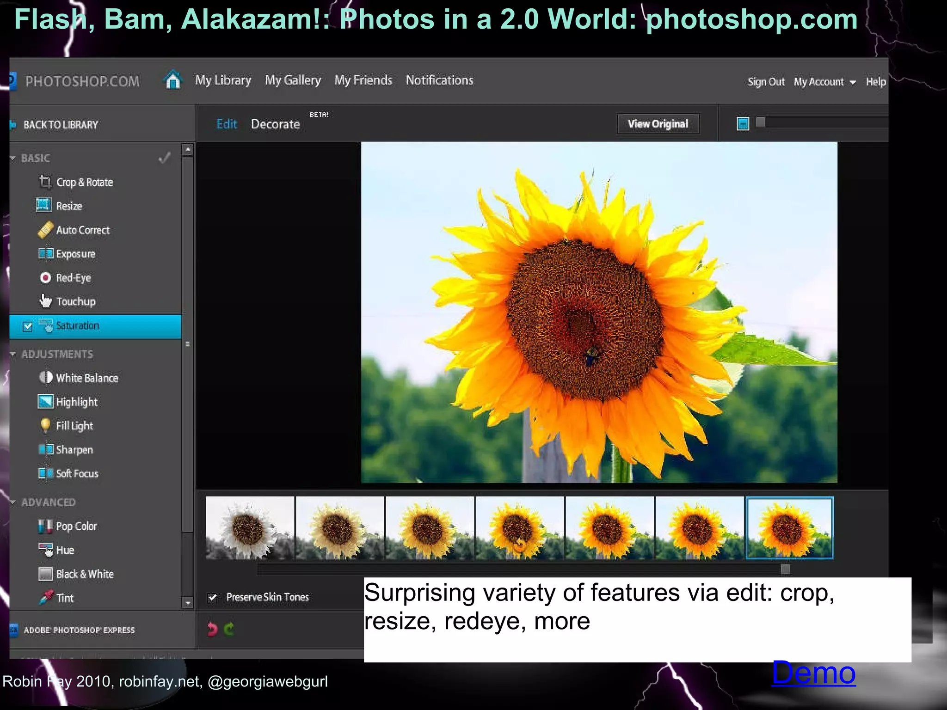
Task: Apply Auto Correct via bandage icon
Action: click(45, 230)
